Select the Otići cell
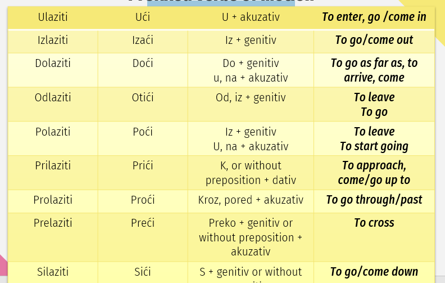 pyautogui.click(x=143, y=105)
